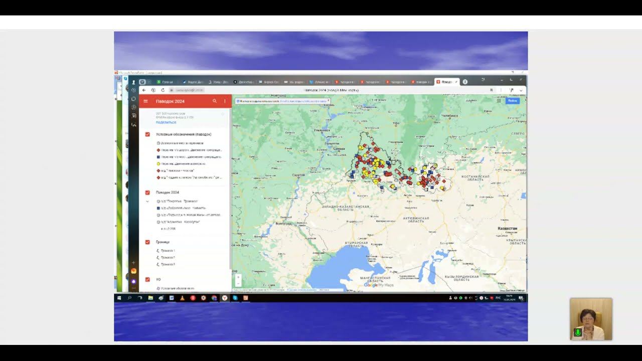
Task: Click the blue Войти button
Action: click(x=513, y=101)
